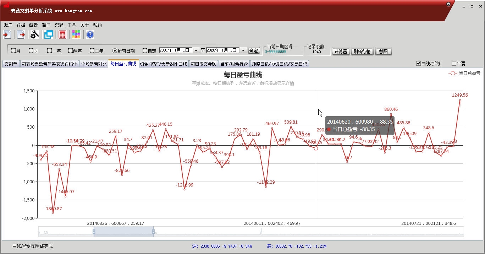Open the 数据 menu
Image resolution: width=485 pixels, height=254 pixels.
coord(21,25)
